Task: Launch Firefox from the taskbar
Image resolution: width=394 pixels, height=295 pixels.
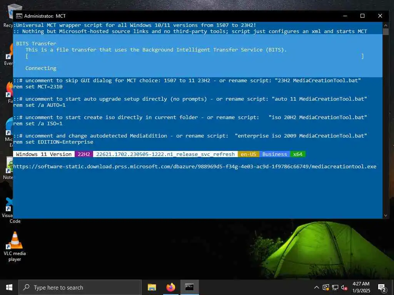Action: click(x=170, y=287)
